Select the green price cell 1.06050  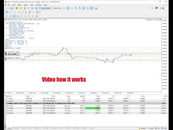(93, 108)
